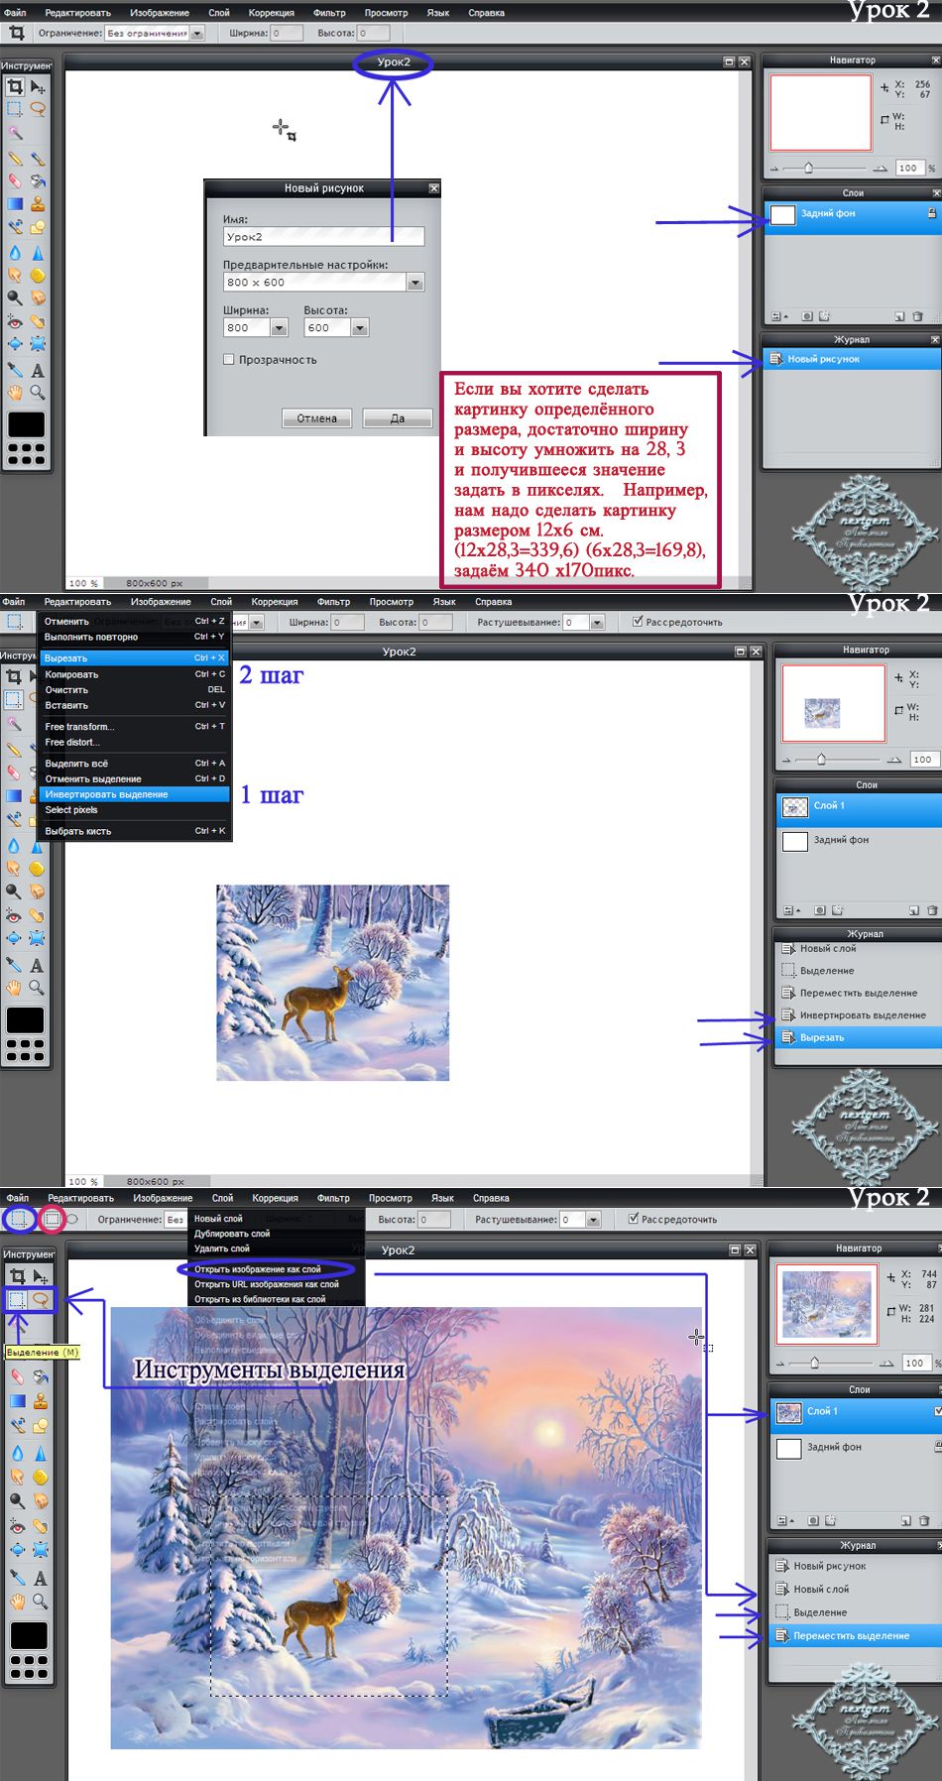
Task: Click the blue-circled marquee icon in options bar
Action: [19, 1219]
